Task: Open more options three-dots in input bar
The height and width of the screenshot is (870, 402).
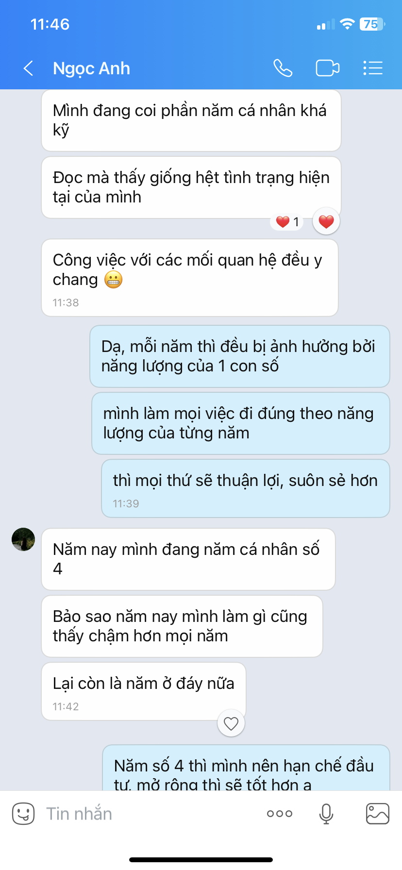Action: [x=280, y=814]
